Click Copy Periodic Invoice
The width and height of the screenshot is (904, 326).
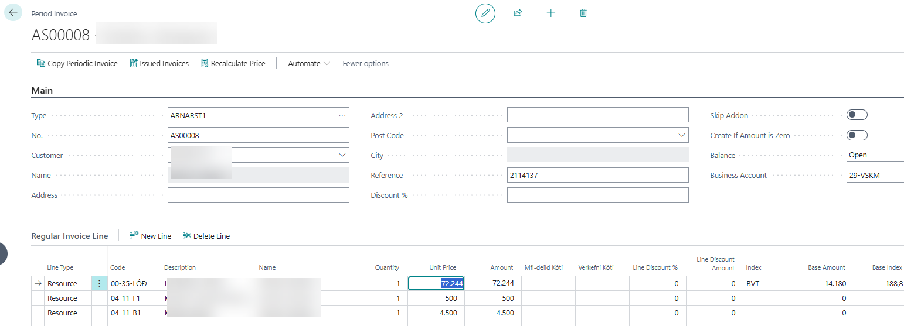tap(77, 63)
